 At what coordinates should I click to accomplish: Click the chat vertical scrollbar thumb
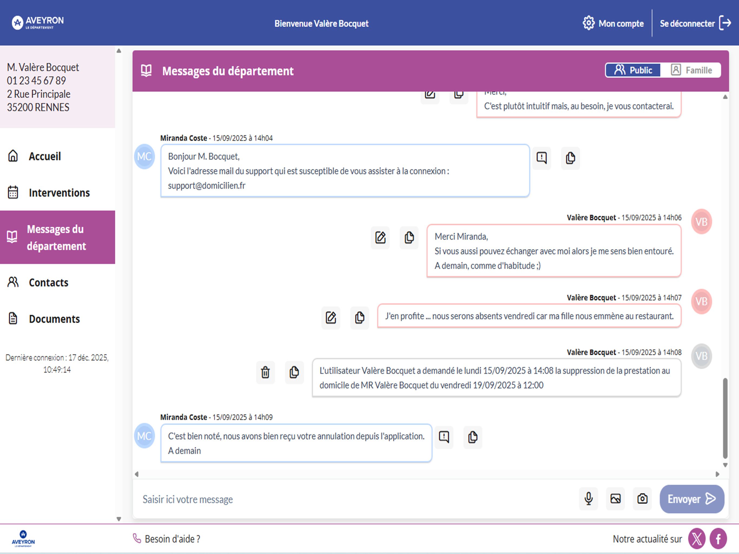click(725, 418)
